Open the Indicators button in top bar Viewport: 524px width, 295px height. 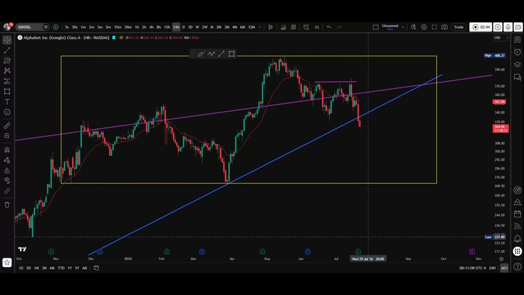point(283,27)
